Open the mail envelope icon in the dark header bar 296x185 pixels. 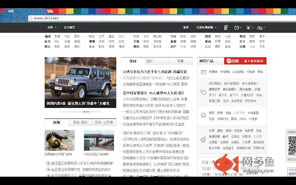[x=238, y=28]
